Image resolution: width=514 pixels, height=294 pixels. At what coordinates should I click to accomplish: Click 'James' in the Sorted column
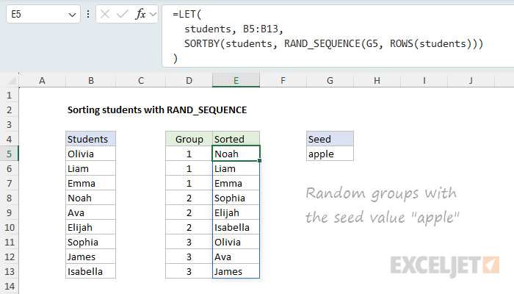pos(236,271)
